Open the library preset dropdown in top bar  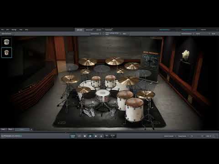pyautogui.click(x=165, y=30)
